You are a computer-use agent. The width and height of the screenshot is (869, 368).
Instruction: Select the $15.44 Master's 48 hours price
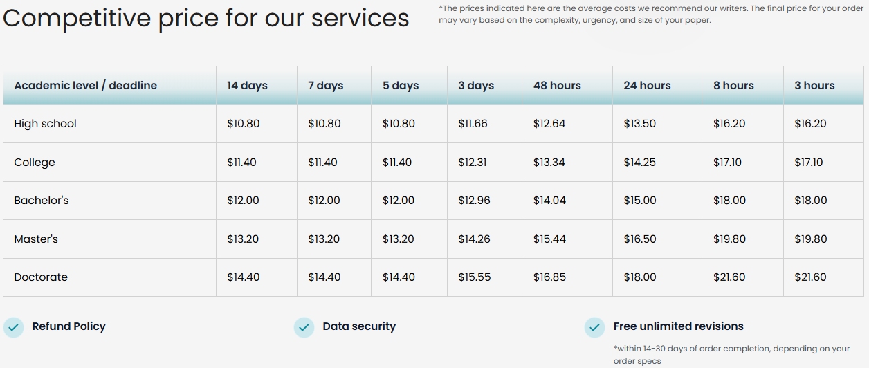[549, 239]
